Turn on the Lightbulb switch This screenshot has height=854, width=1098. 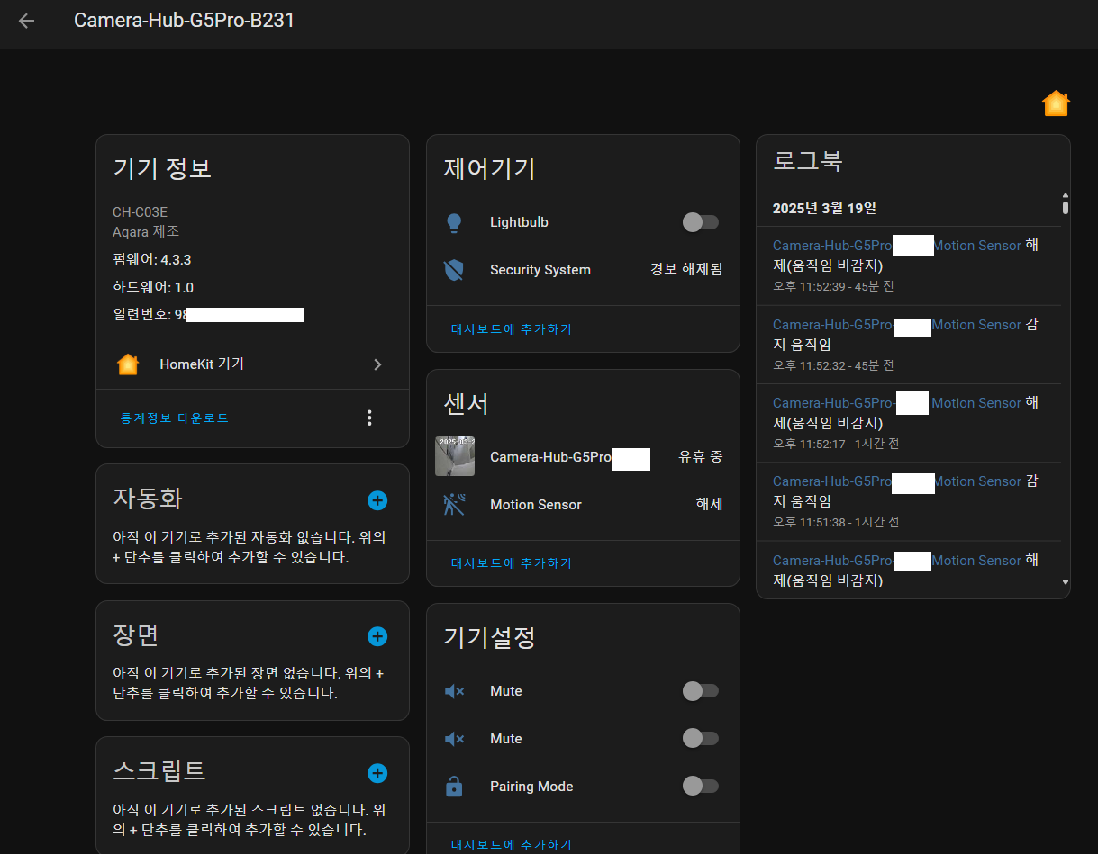[700, 222]
